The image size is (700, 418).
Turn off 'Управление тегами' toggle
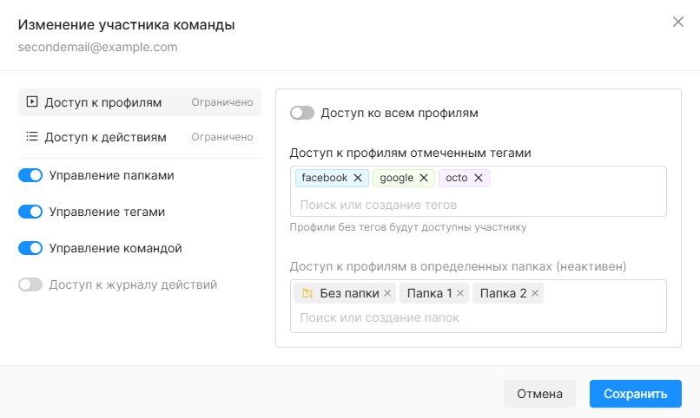30,212
